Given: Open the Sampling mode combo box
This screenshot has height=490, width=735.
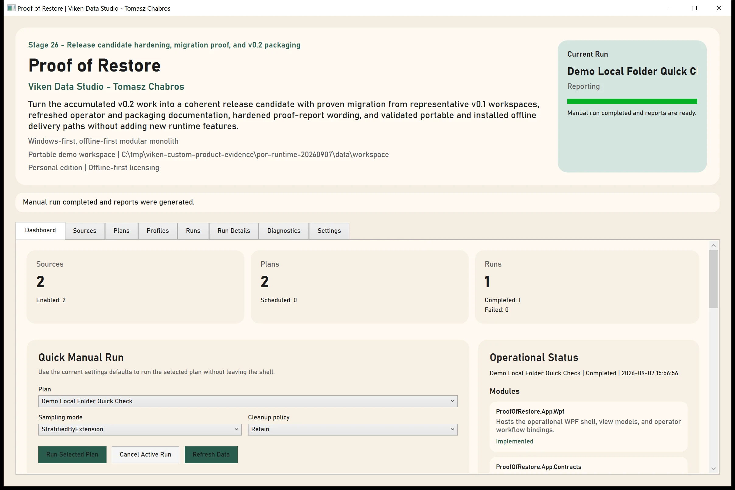Looking at the screenshot, I should (140, 429).
